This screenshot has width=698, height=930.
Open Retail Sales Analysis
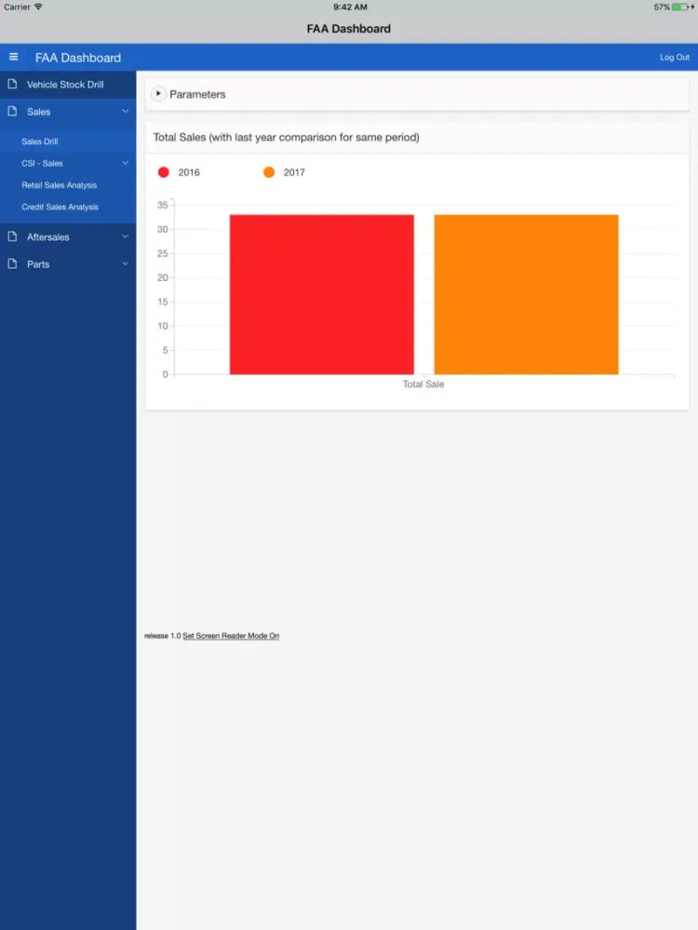tap(60, 185)
